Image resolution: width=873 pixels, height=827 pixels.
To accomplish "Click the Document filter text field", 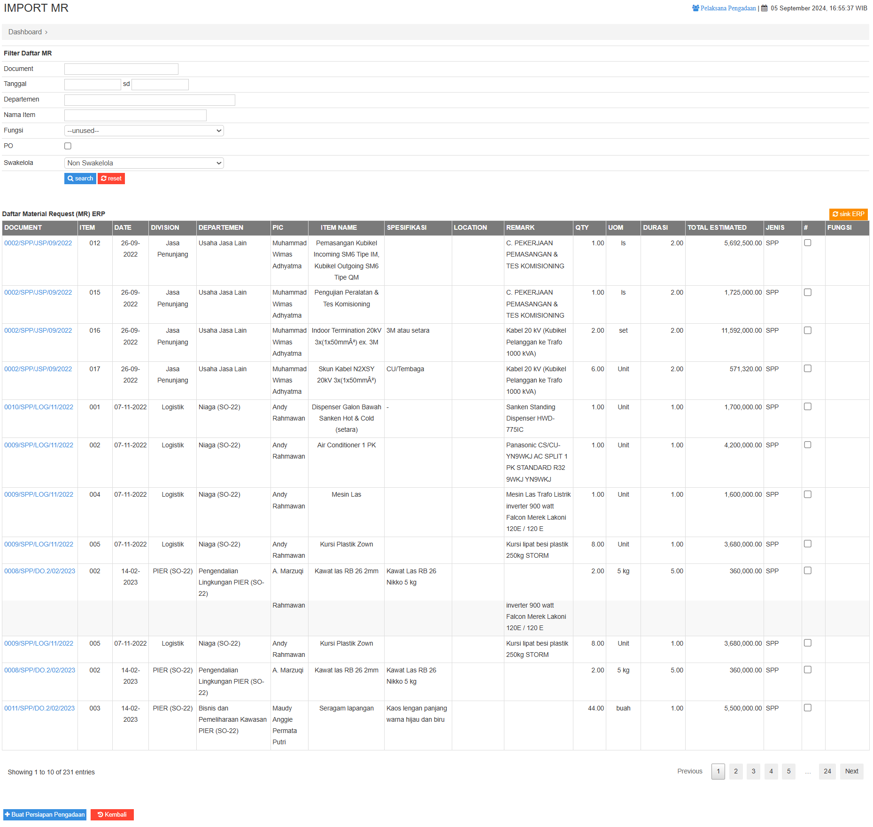I will pos(121,69).
